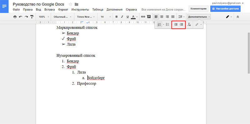Open the bulleted list icon
Image resolution: width=250 pixels, height=124 pixels.
point(167,24)
